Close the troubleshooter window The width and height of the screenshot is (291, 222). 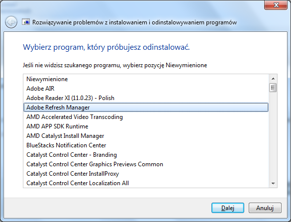tap(276, 5)
